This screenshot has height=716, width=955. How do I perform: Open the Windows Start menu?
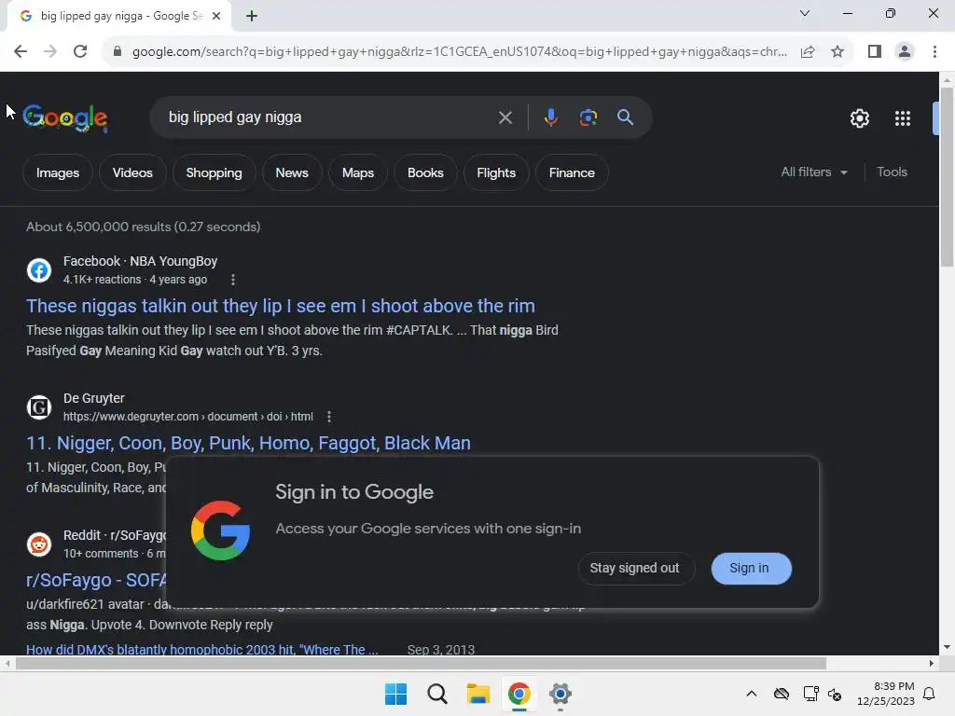point(395,694)
